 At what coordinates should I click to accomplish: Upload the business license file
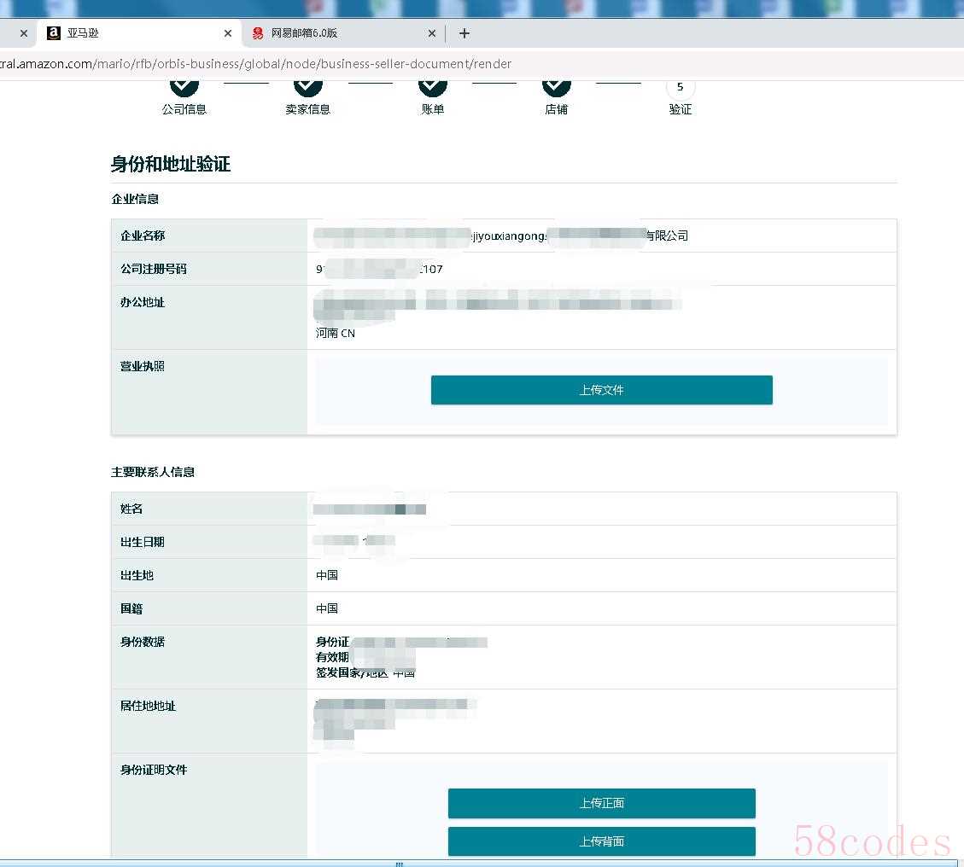coord(601,390)
